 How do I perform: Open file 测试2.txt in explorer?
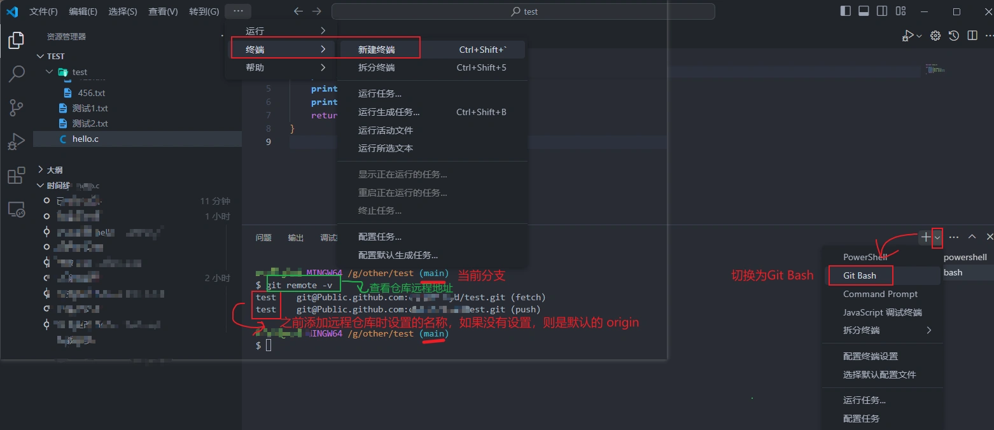coord(137,123)
